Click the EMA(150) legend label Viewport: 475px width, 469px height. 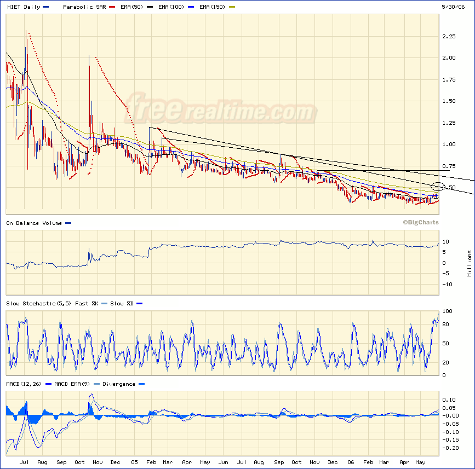(212, 7)
